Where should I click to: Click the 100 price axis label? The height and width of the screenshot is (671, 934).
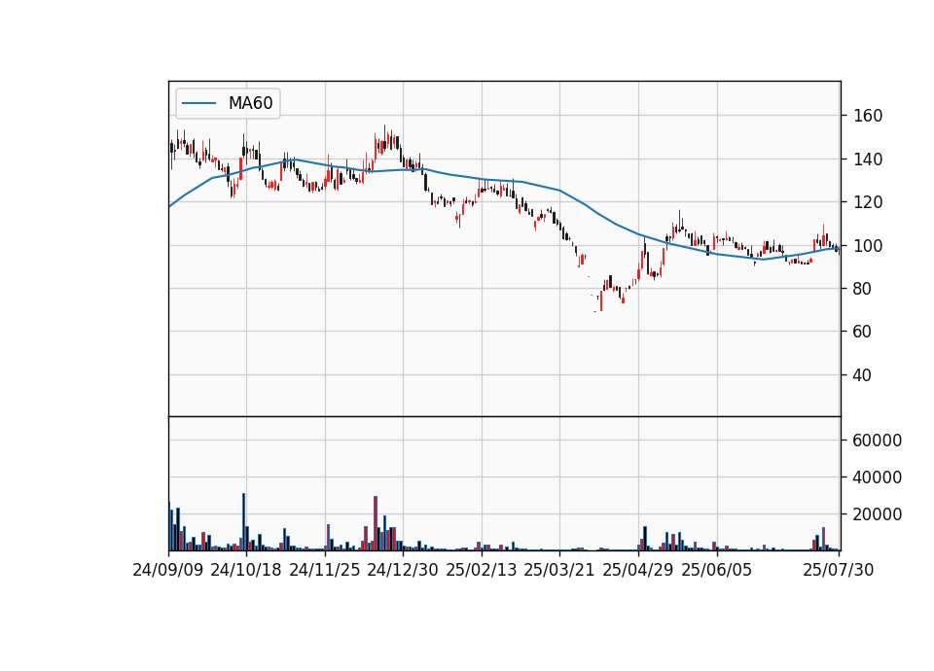(x=868, y=246)
